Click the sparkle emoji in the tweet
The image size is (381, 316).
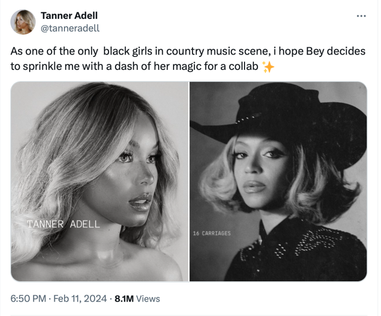tap(268, 67)
